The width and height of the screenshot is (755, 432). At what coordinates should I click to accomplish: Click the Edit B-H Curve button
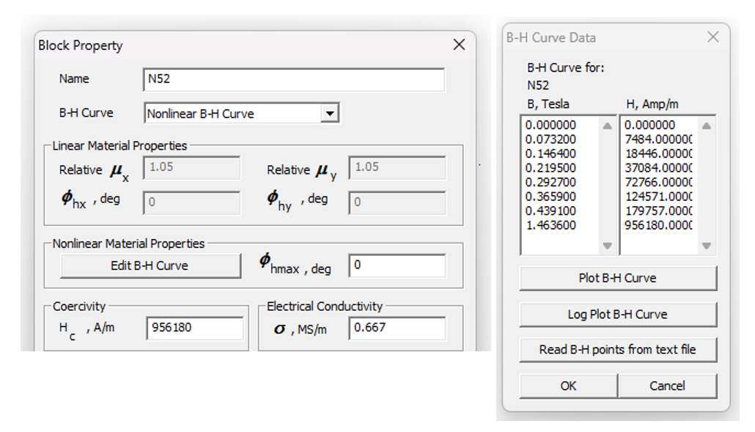(x=150, y=266)
